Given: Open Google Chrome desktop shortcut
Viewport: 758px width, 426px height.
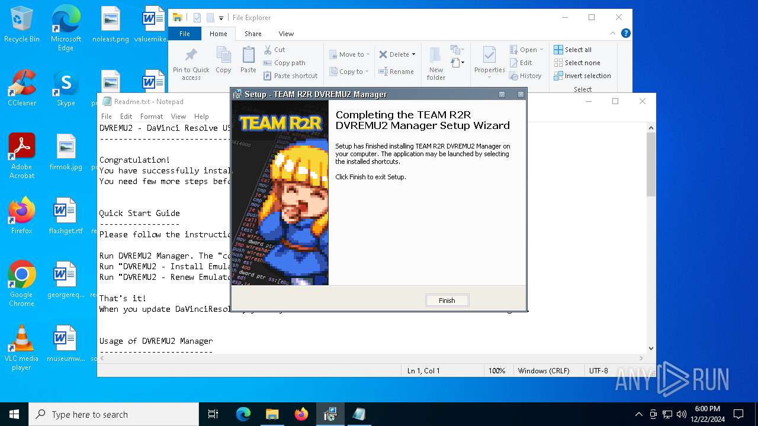Looking at the screenshot, I should (22, 284).
